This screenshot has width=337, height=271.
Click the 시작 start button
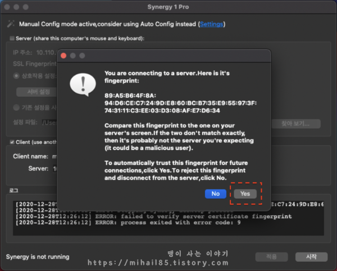[311, 256]
